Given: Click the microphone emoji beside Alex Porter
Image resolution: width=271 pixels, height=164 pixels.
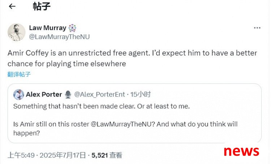Looking at the screenshot, I should click(x=68, y=95).
